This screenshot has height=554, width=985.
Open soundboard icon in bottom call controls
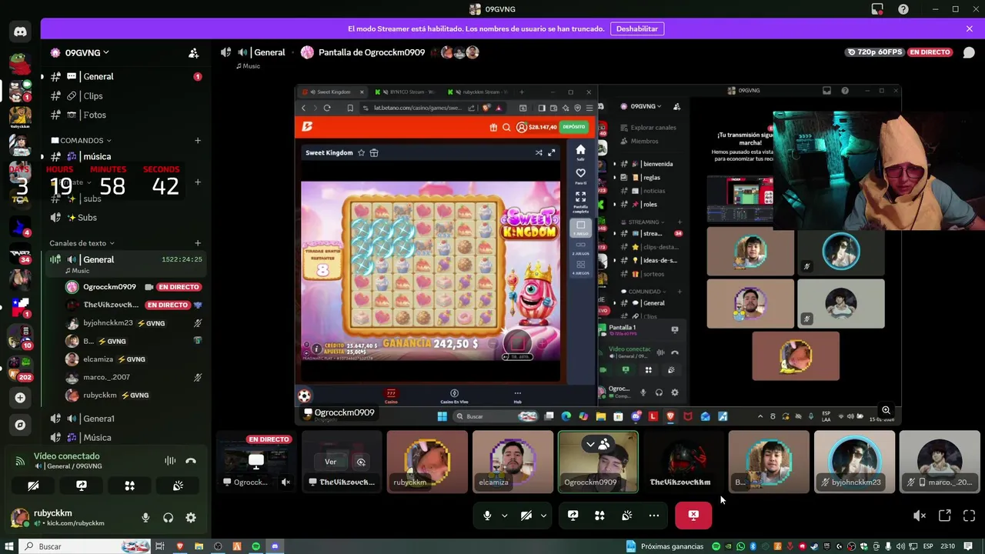626,516
